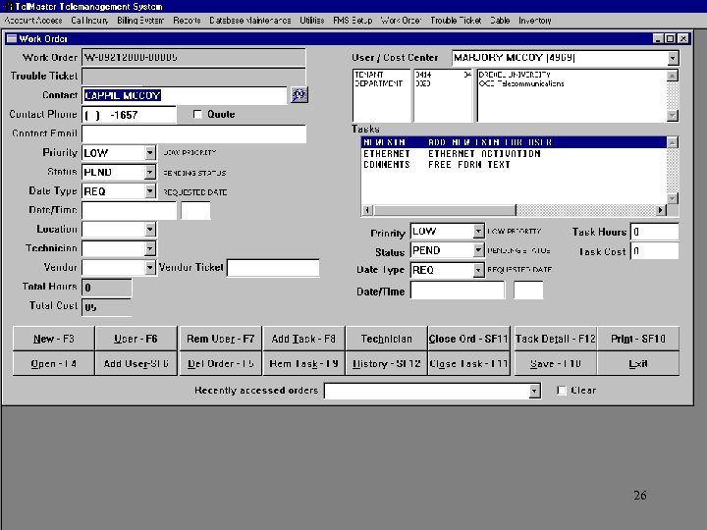Open the FMS Setup menu
Image resolution: width=707 pixels, height=530 pixels.
tap(353, 21)
